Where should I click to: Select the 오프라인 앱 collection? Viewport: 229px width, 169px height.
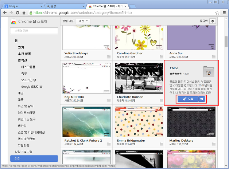pos(28,80)
